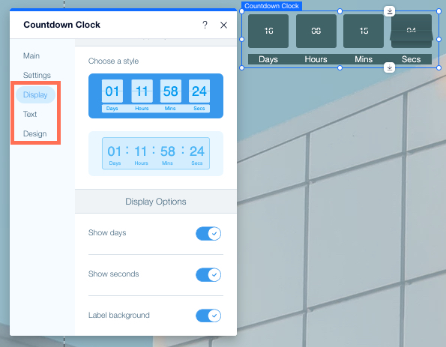Switch to the Design tab
The width and height of the screenshot is (446, 347).
(34, 133)
